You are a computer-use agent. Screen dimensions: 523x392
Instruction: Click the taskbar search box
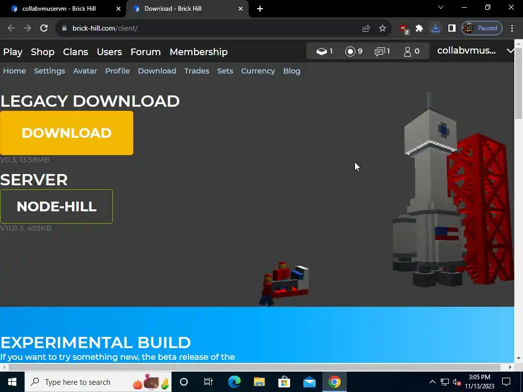tap(98, 382)
